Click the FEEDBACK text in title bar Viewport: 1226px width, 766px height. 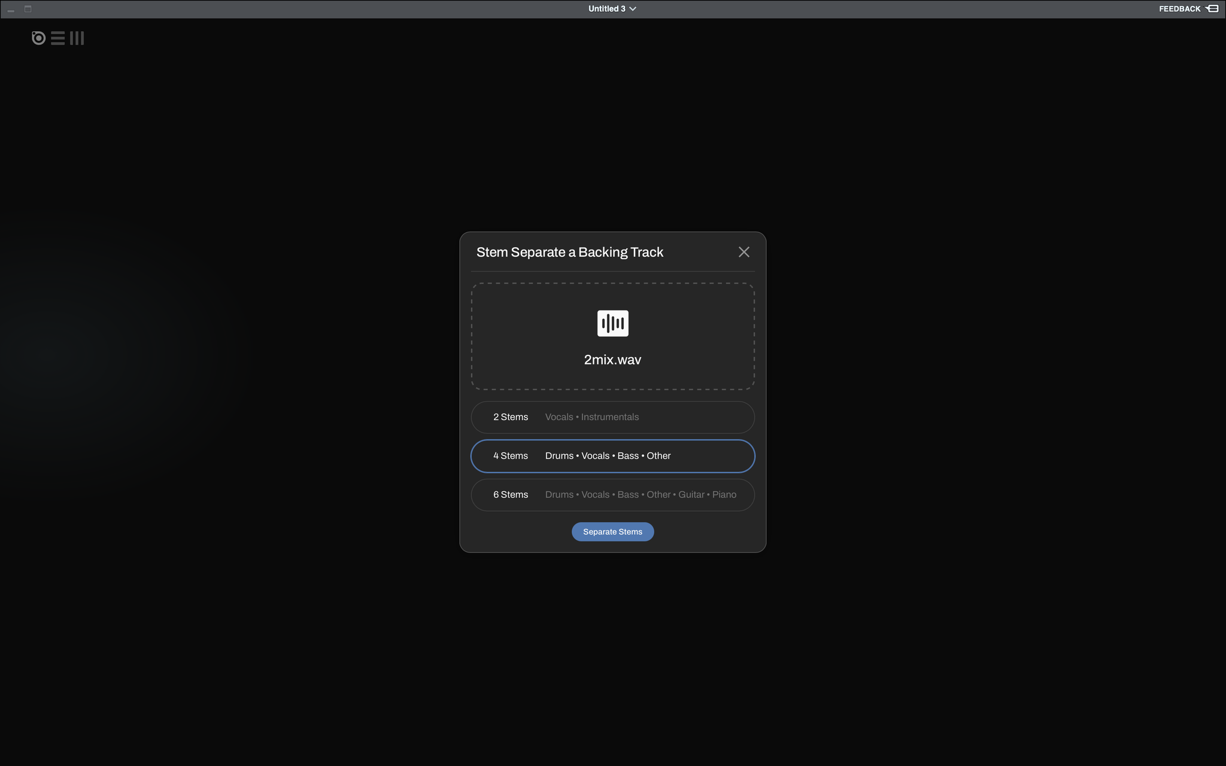pyautogui.click(x=1179, y=9)
